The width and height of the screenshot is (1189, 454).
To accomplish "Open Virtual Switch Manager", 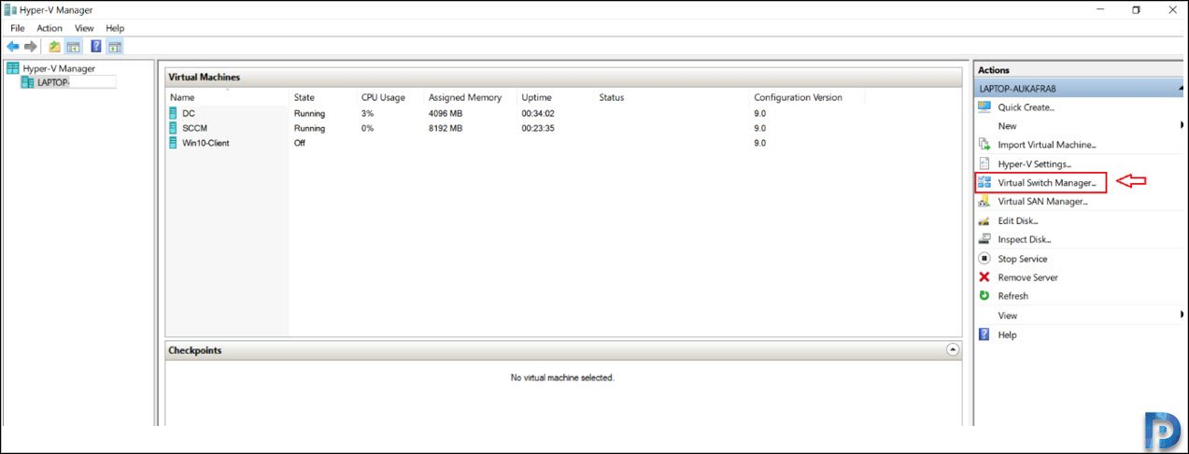I will tap(1046, 183).
